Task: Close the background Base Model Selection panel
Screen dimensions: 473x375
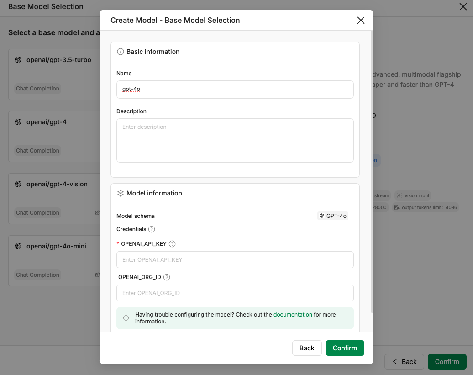Action: tap(463, 7)
